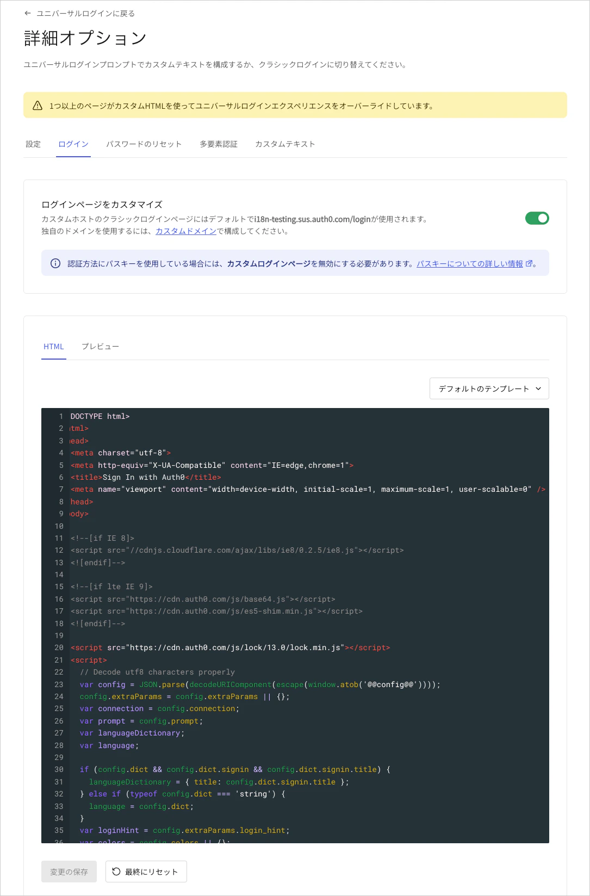Screen dimensions: 590x896
Task: Click the i18n-testing.sus.auth0.com/login text
Action: pyautogui.click(x=313, y=219)
